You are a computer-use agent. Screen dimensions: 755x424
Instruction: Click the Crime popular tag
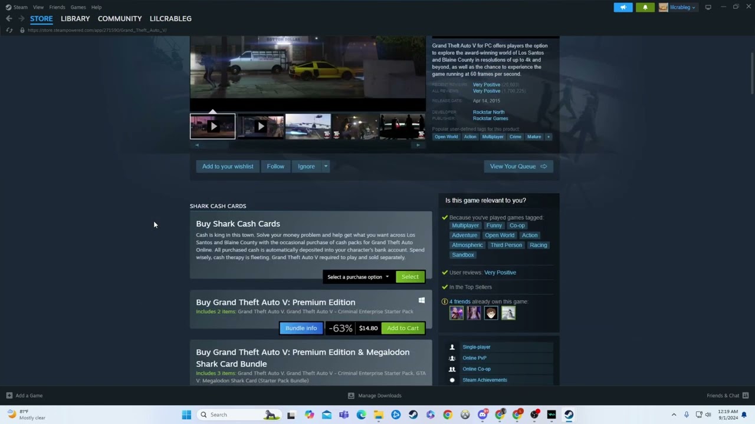click(516, 137)
